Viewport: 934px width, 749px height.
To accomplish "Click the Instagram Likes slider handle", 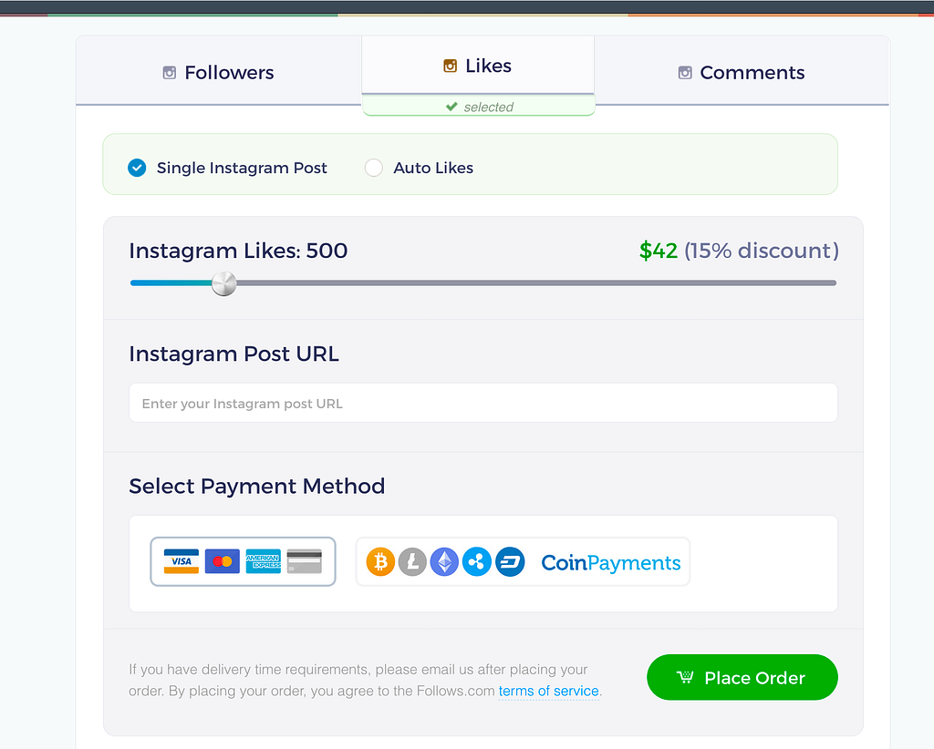I will tap(223, 283).
